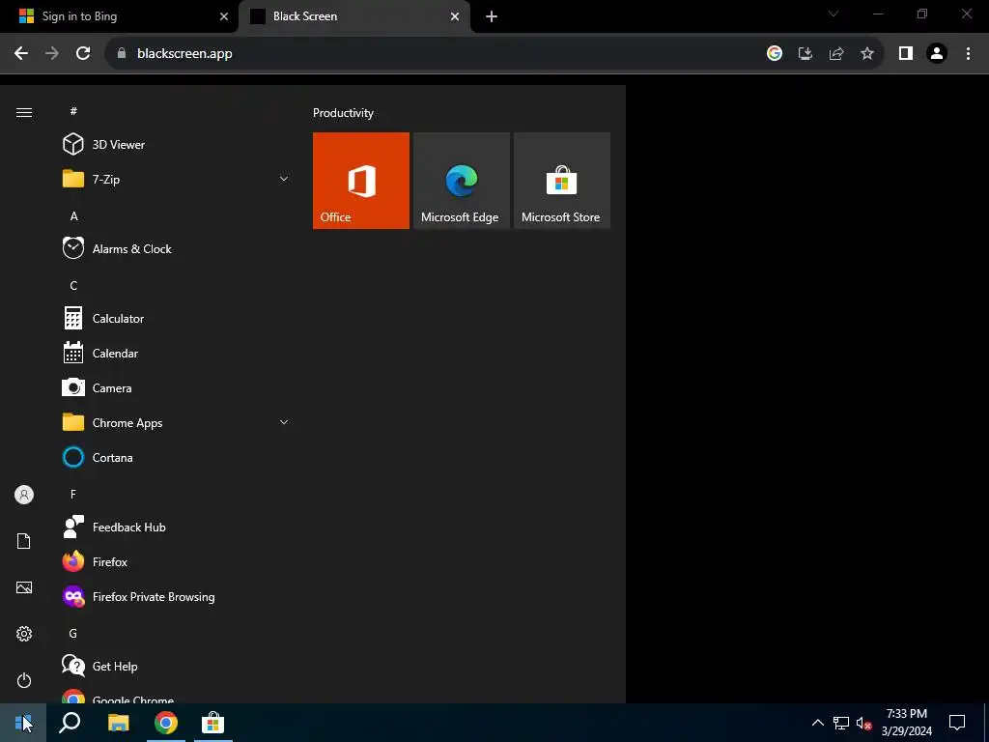Toggle the Chrome side panel
The image size is (989, 742).
[x=906, y=54]
